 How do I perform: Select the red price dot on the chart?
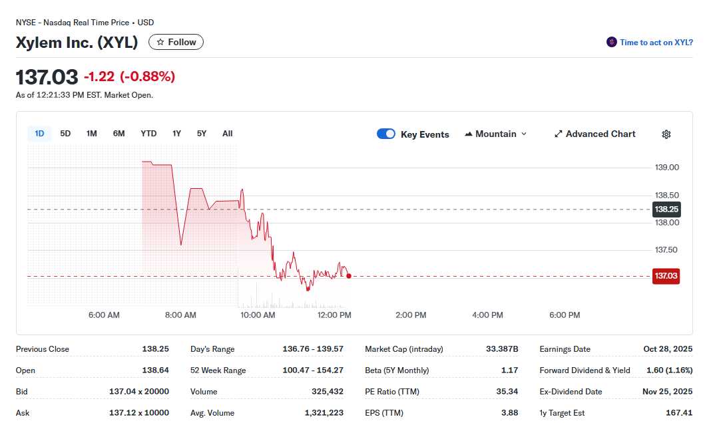pyautogui.click(x=348, y=276)
